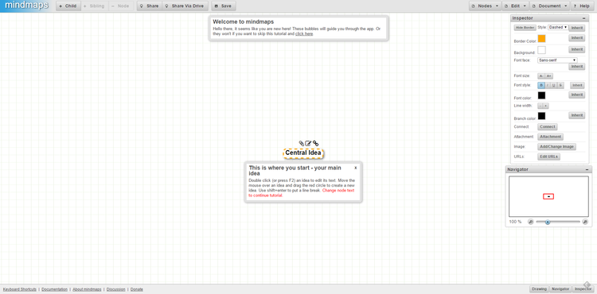Screen dimensions: 597x294
Task: Open the Font face dropdown (Sans-serif)
Action: click(x=557, y=60)
